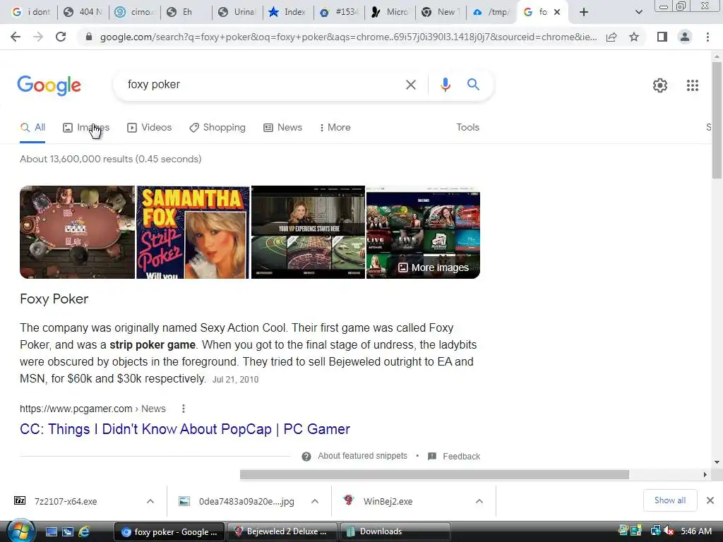The width and height of the screenshot is (723, 542).
Task: Click the pcgamer.com › News URL text
Action: coord(92,409)
